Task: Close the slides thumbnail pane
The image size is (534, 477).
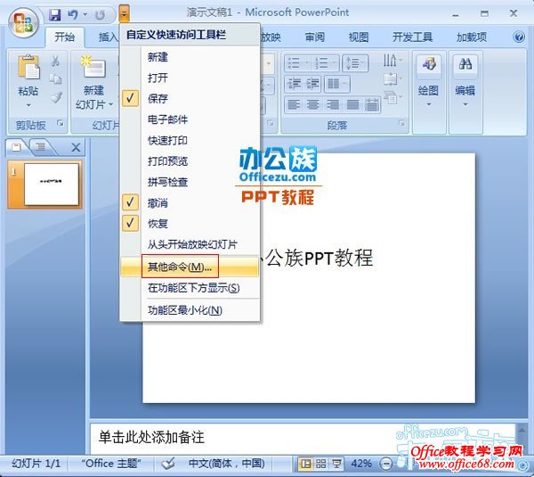Action: pos(76,147)
